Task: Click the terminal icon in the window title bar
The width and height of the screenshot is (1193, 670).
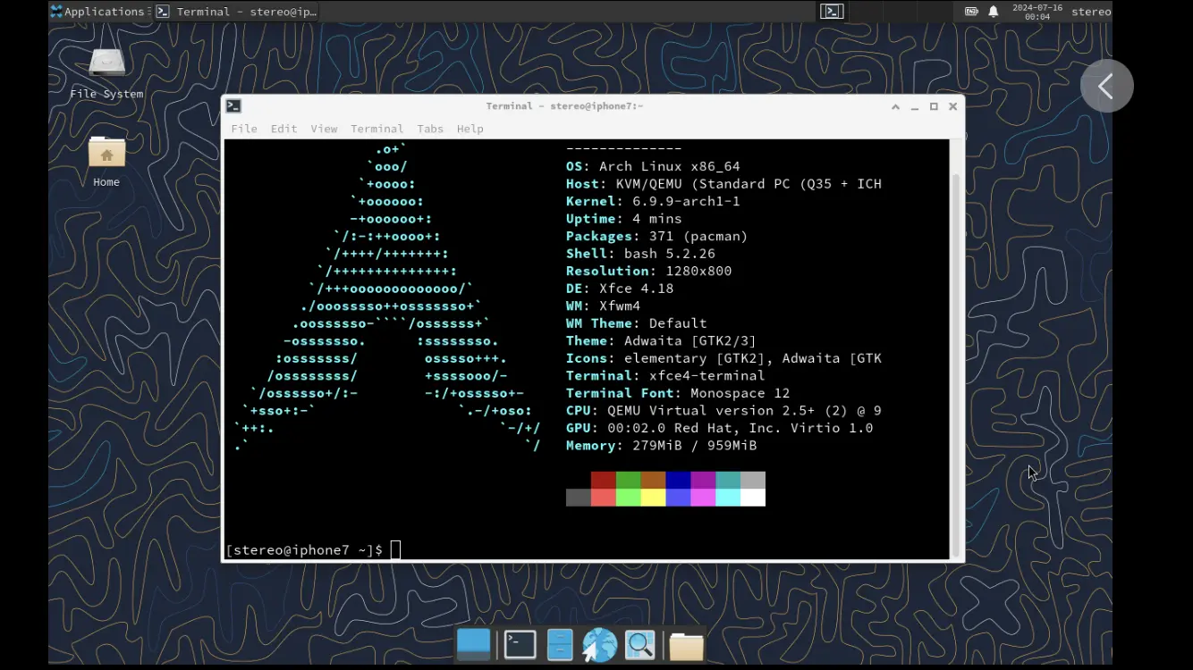Action: (x=233, y=105)
